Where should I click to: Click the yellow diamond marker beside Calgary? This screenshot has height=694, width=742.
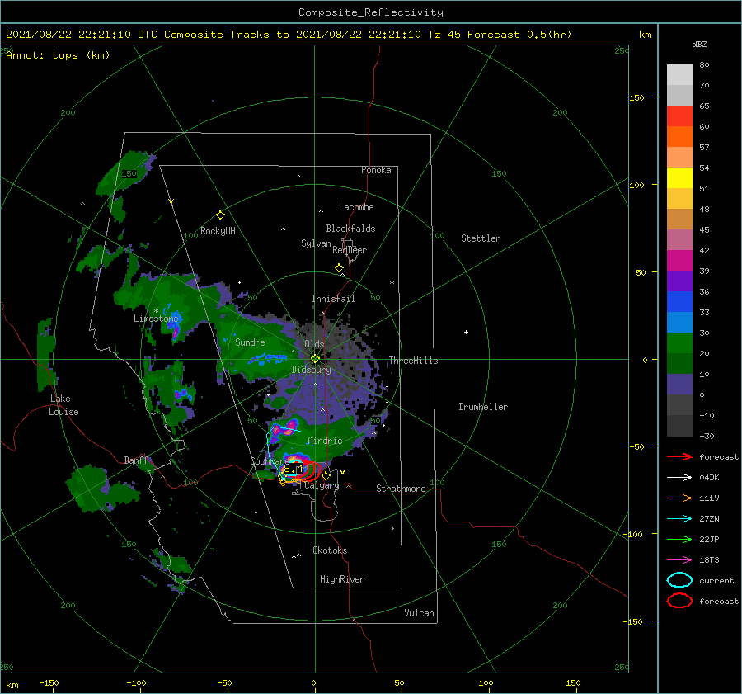(326, 475)
